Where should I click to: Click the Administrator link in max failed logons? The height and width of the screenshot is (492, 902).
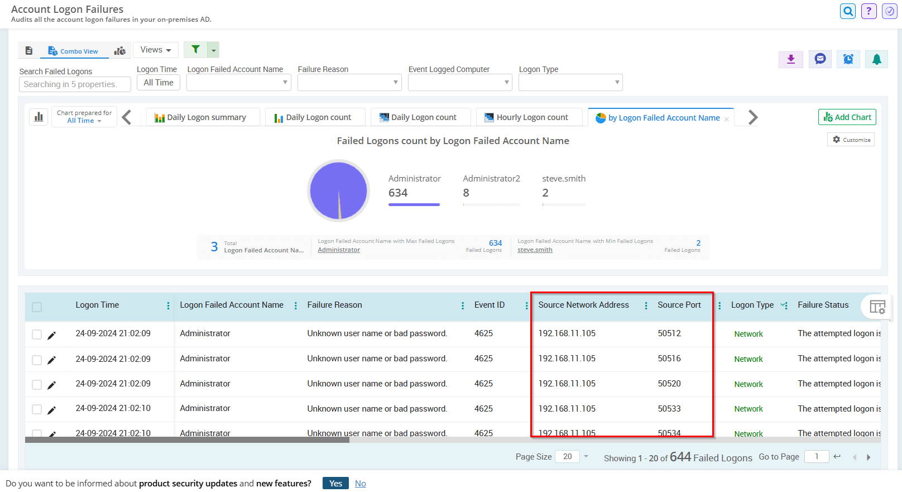339,250
